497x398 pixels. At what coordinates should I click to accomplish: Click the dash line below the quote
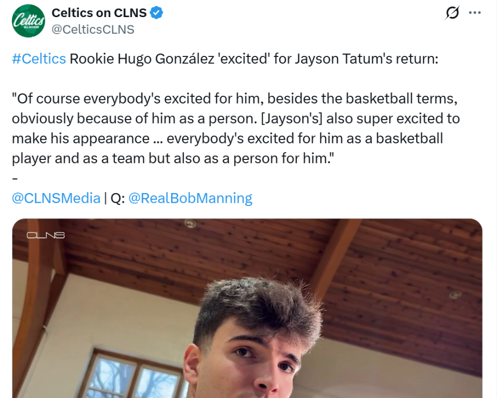tap(15, 178)
